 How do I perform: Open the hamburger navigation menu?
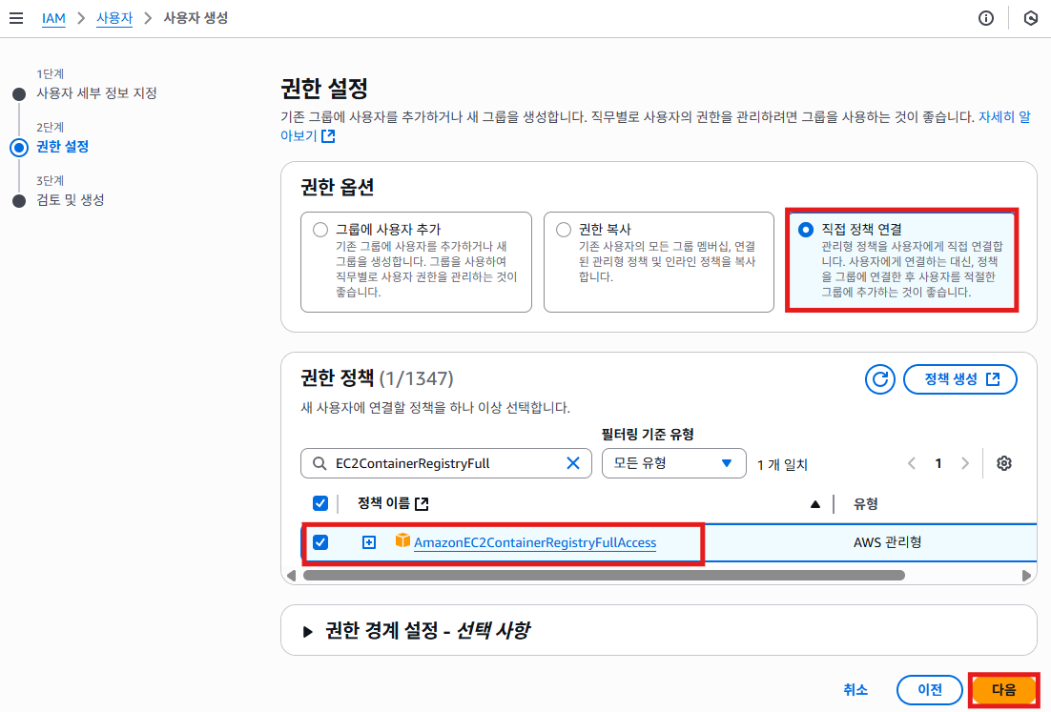click(x=16, y=18)
